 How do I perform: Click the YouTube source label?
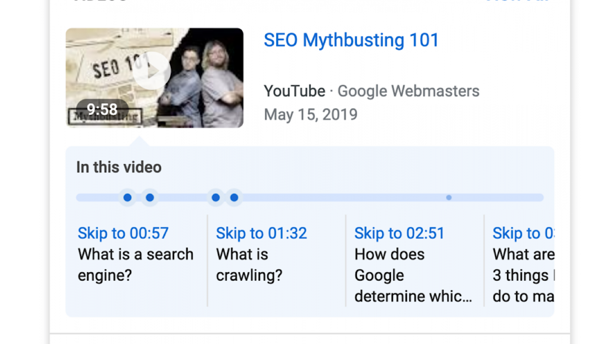click(294, 91)
